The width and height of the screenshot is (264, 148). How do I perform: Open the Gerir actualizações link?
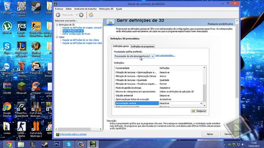[x=165, y=55]
